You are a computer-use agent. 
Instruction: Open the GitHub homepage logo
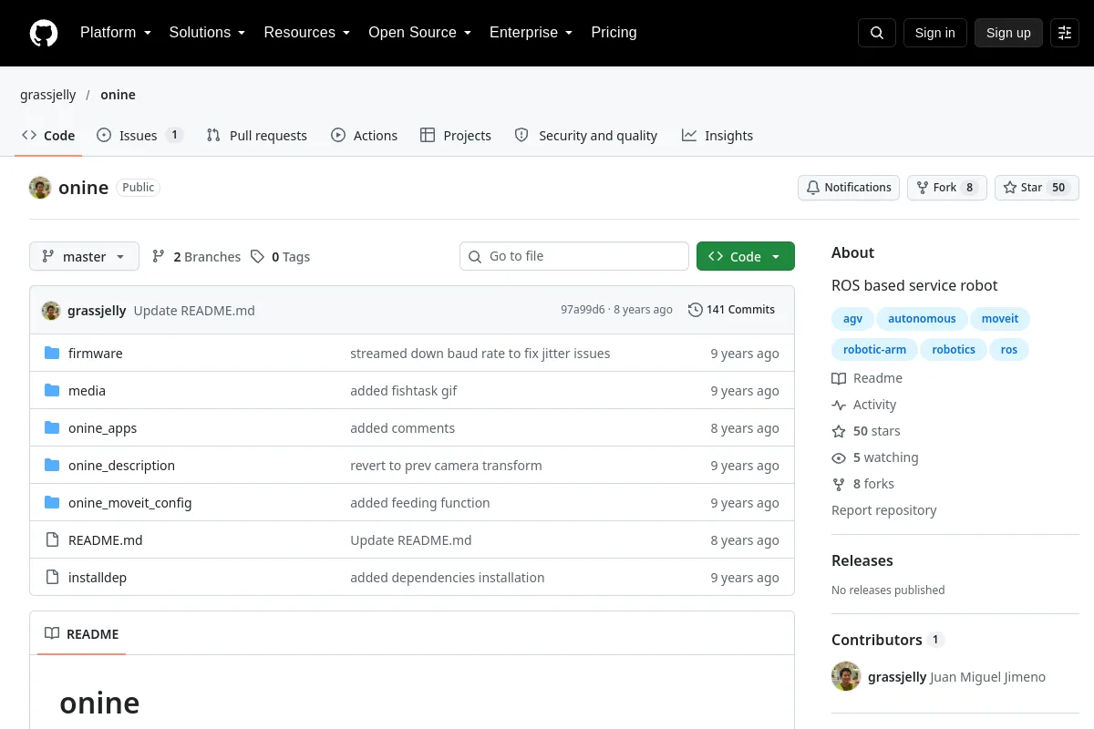[x=44, y=33]
